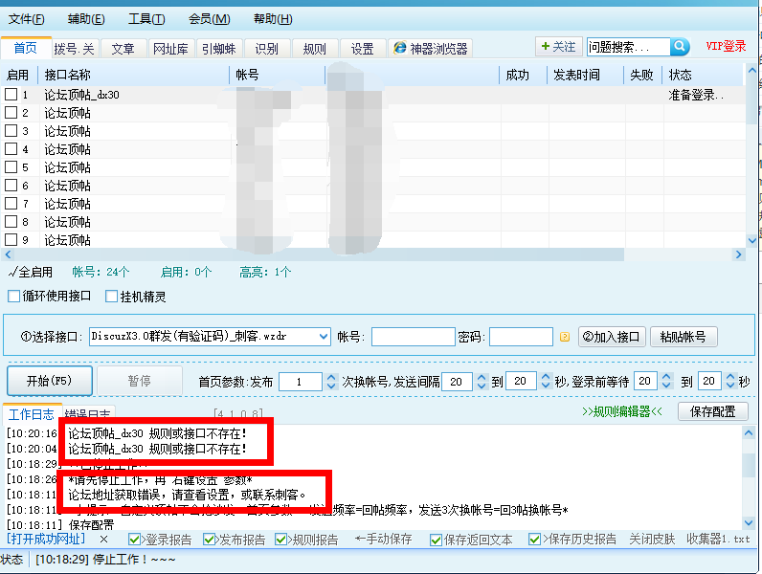Click the 保存配置 save config button
The height and width of the screenshot is (574, 762).
[x=712, y=411]
